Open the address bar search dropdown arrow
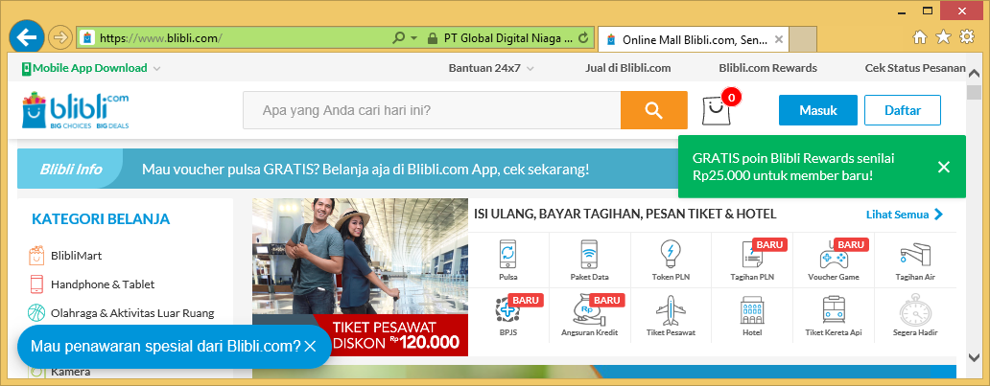 (x=414, y=38)
